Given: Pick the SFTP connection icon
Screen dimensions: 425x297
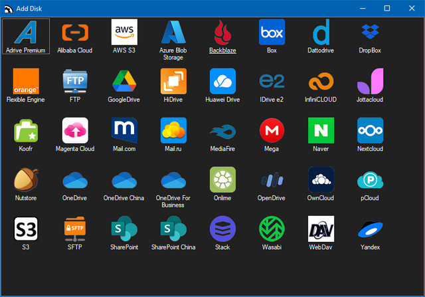Looking at the screenshot, I should (x=75, y=229).
